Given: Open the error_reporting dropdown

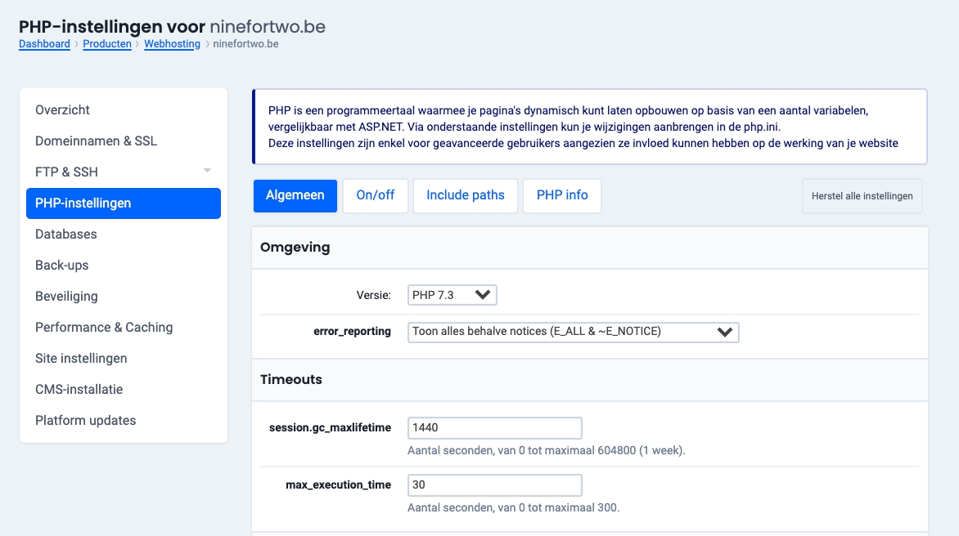Looking at the screenshot, I should click(573, 332).
